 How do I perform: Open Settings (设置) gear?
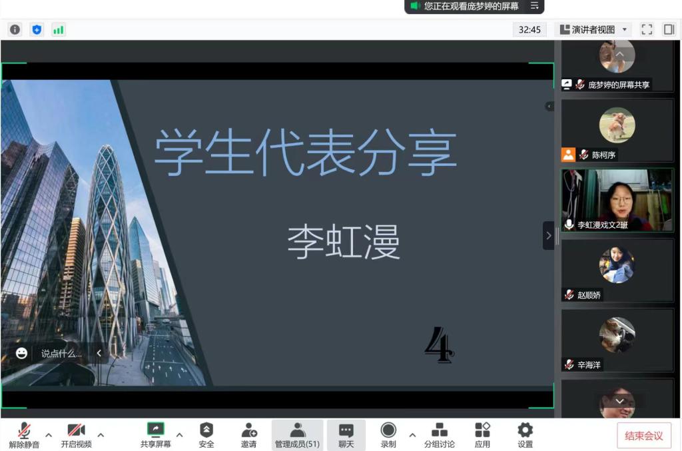(525, 435)
